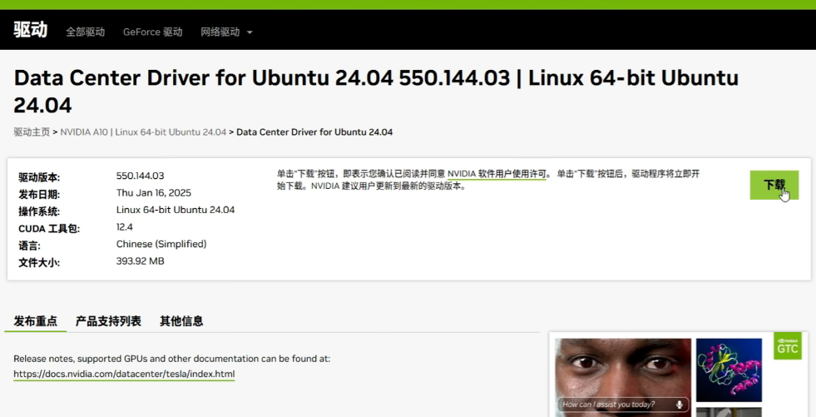This screenshot has height=417, width=816.
Task: Click the 操作系统: label
Action: pos(39,212)
